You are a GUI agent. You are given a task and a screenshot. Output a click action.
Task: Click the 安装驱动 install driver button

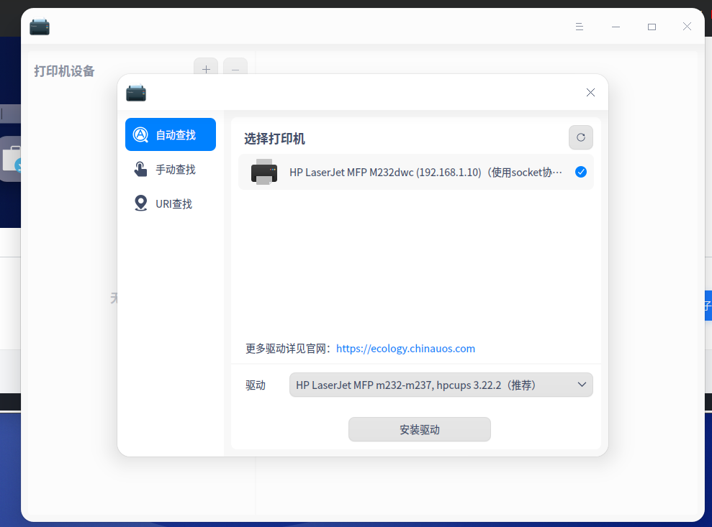pos(420,429)
